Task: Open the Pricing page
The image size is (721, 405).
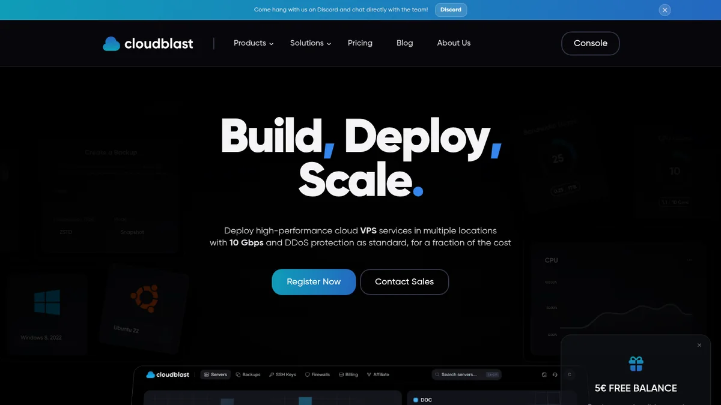Action: 360,43
